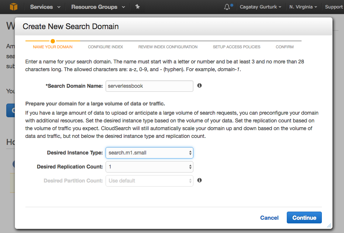Click the '*Search Domain Name:' label
344x233 pixels.
click(74, 86)
